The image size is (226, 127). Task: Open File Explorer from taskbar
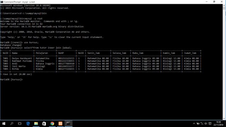point(36,123)
